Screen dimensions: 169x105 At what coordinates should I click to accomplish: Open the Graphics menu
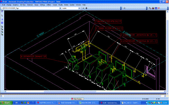pos(16,5)
